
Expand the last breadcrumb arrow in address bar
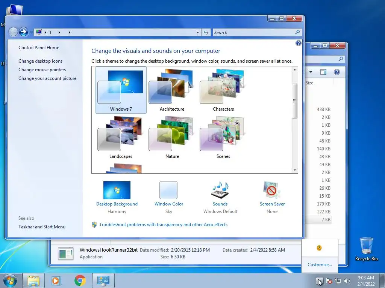pos(70,32)
